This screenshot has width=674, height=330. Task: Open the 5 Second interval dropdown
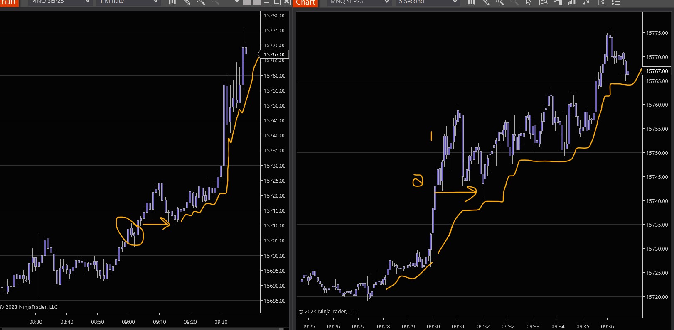428,2
